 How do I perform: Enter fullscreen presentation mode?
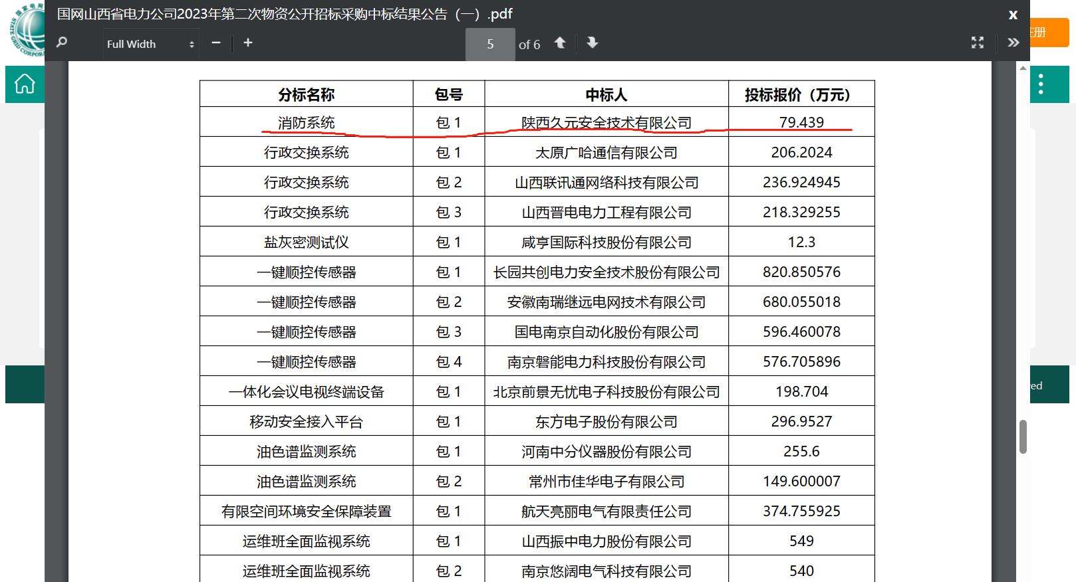[978, 43]
